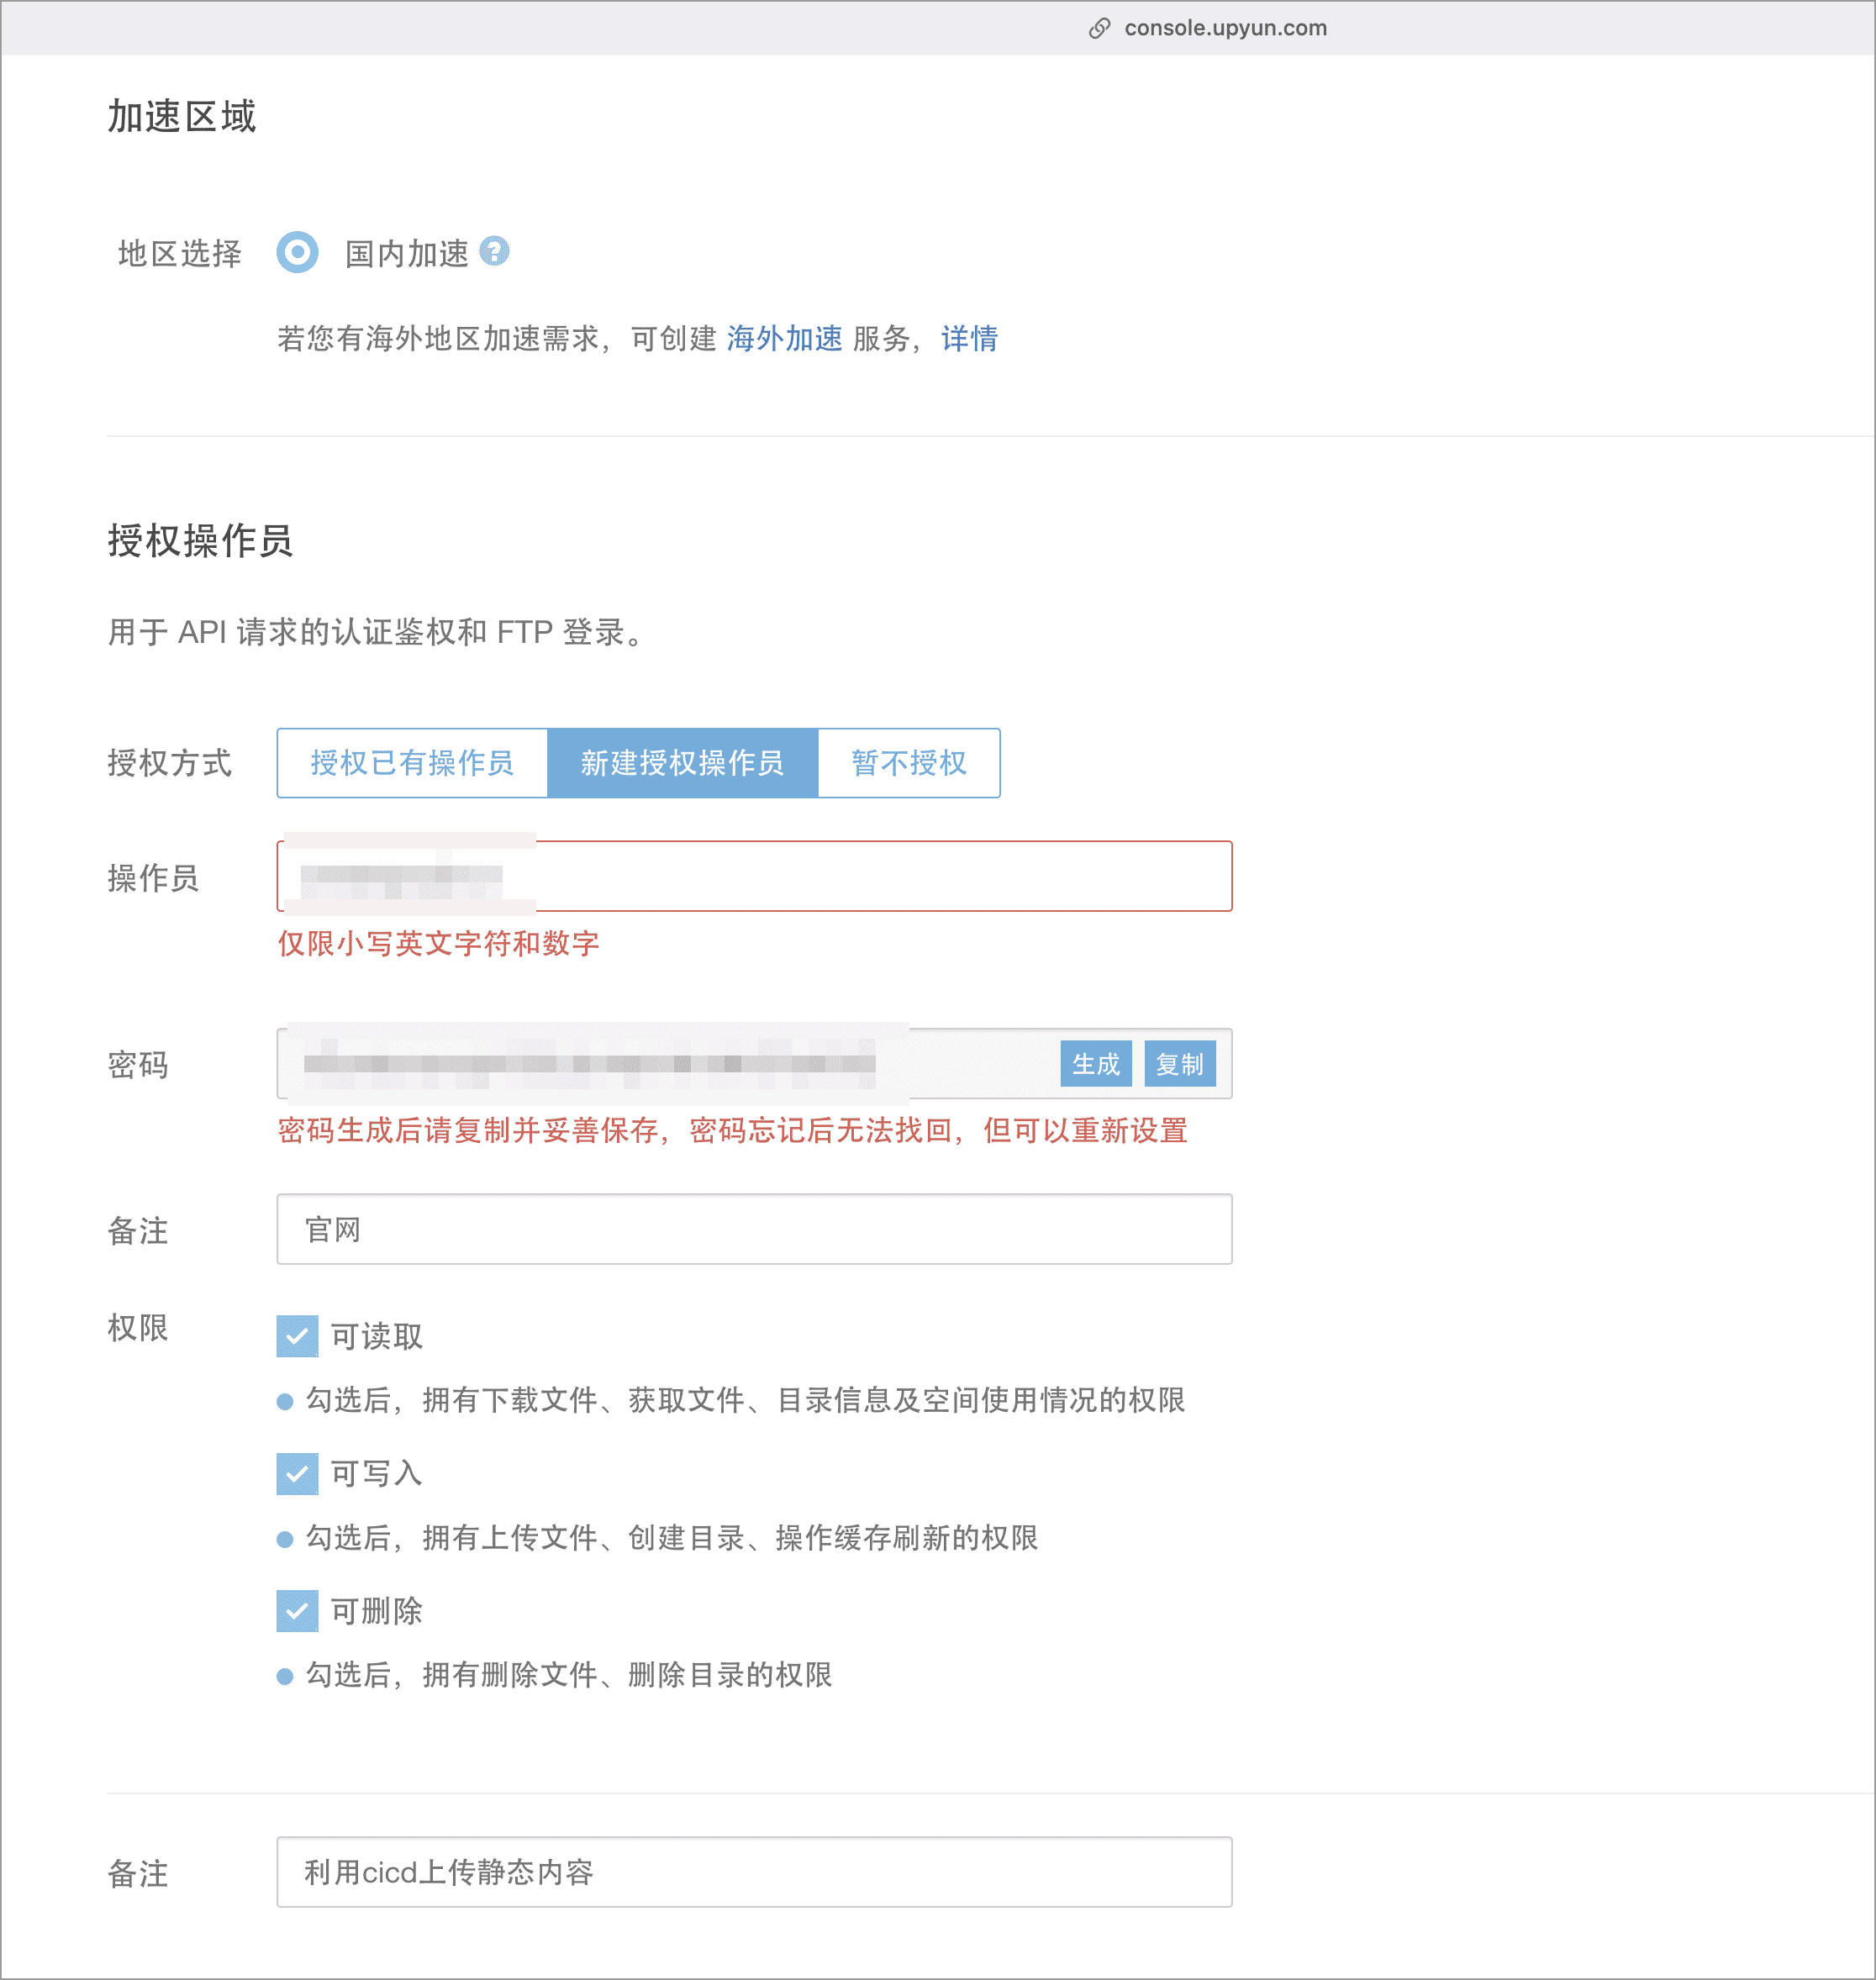Click inside the 操作员 input field

(x=754, y=877)
